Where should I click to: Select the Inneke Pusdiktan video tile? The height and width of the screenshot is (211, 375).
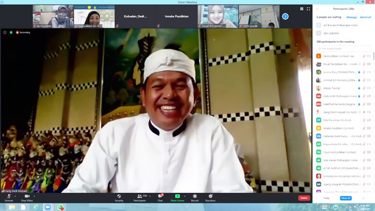176,16
